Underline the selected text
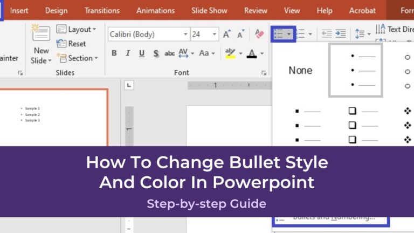Screen dimensions: 414x233 coord(142,53)
